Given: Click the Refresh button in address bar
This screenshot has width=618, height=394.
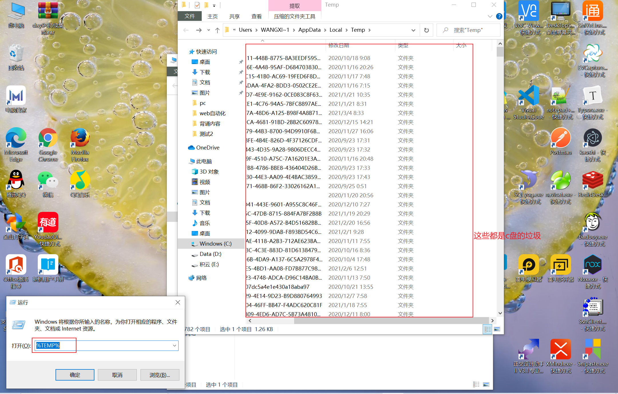Looking at the screenshot, I should [x=426, y=30].
